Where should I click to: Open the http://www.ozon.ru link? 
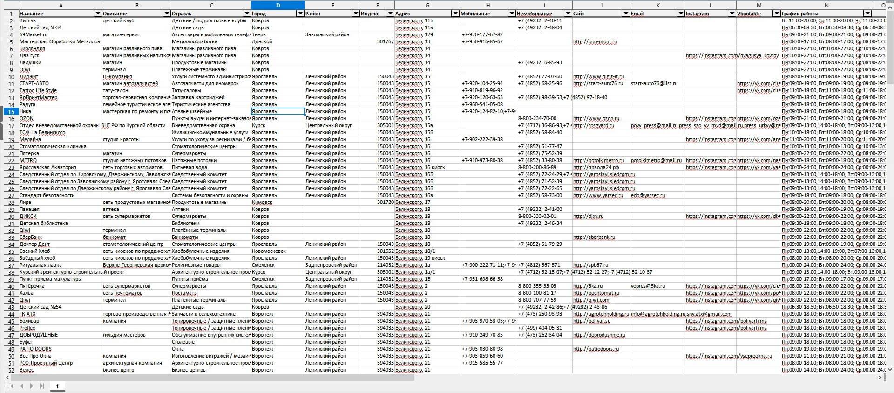pos(596,119)
